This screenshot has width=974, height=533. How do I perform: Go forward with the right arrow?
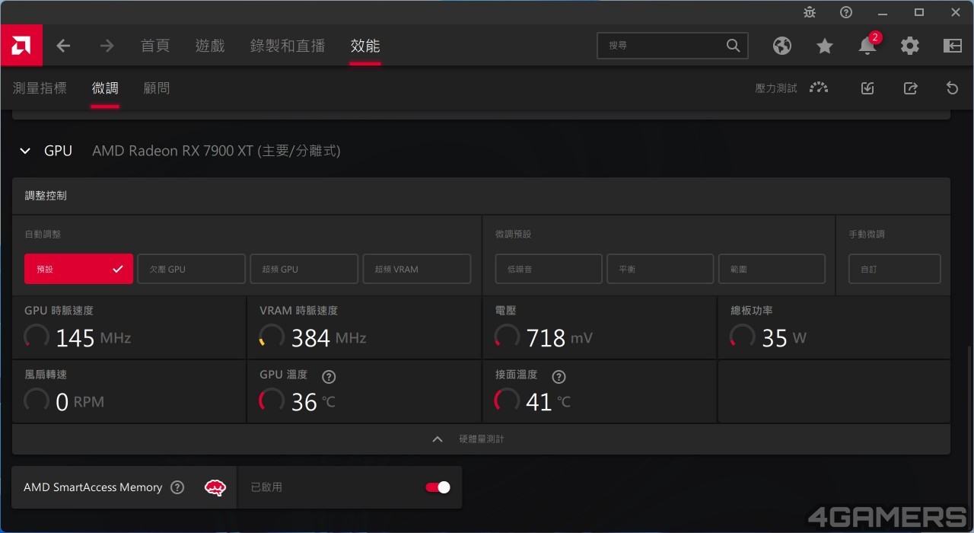tap(107, 46)
